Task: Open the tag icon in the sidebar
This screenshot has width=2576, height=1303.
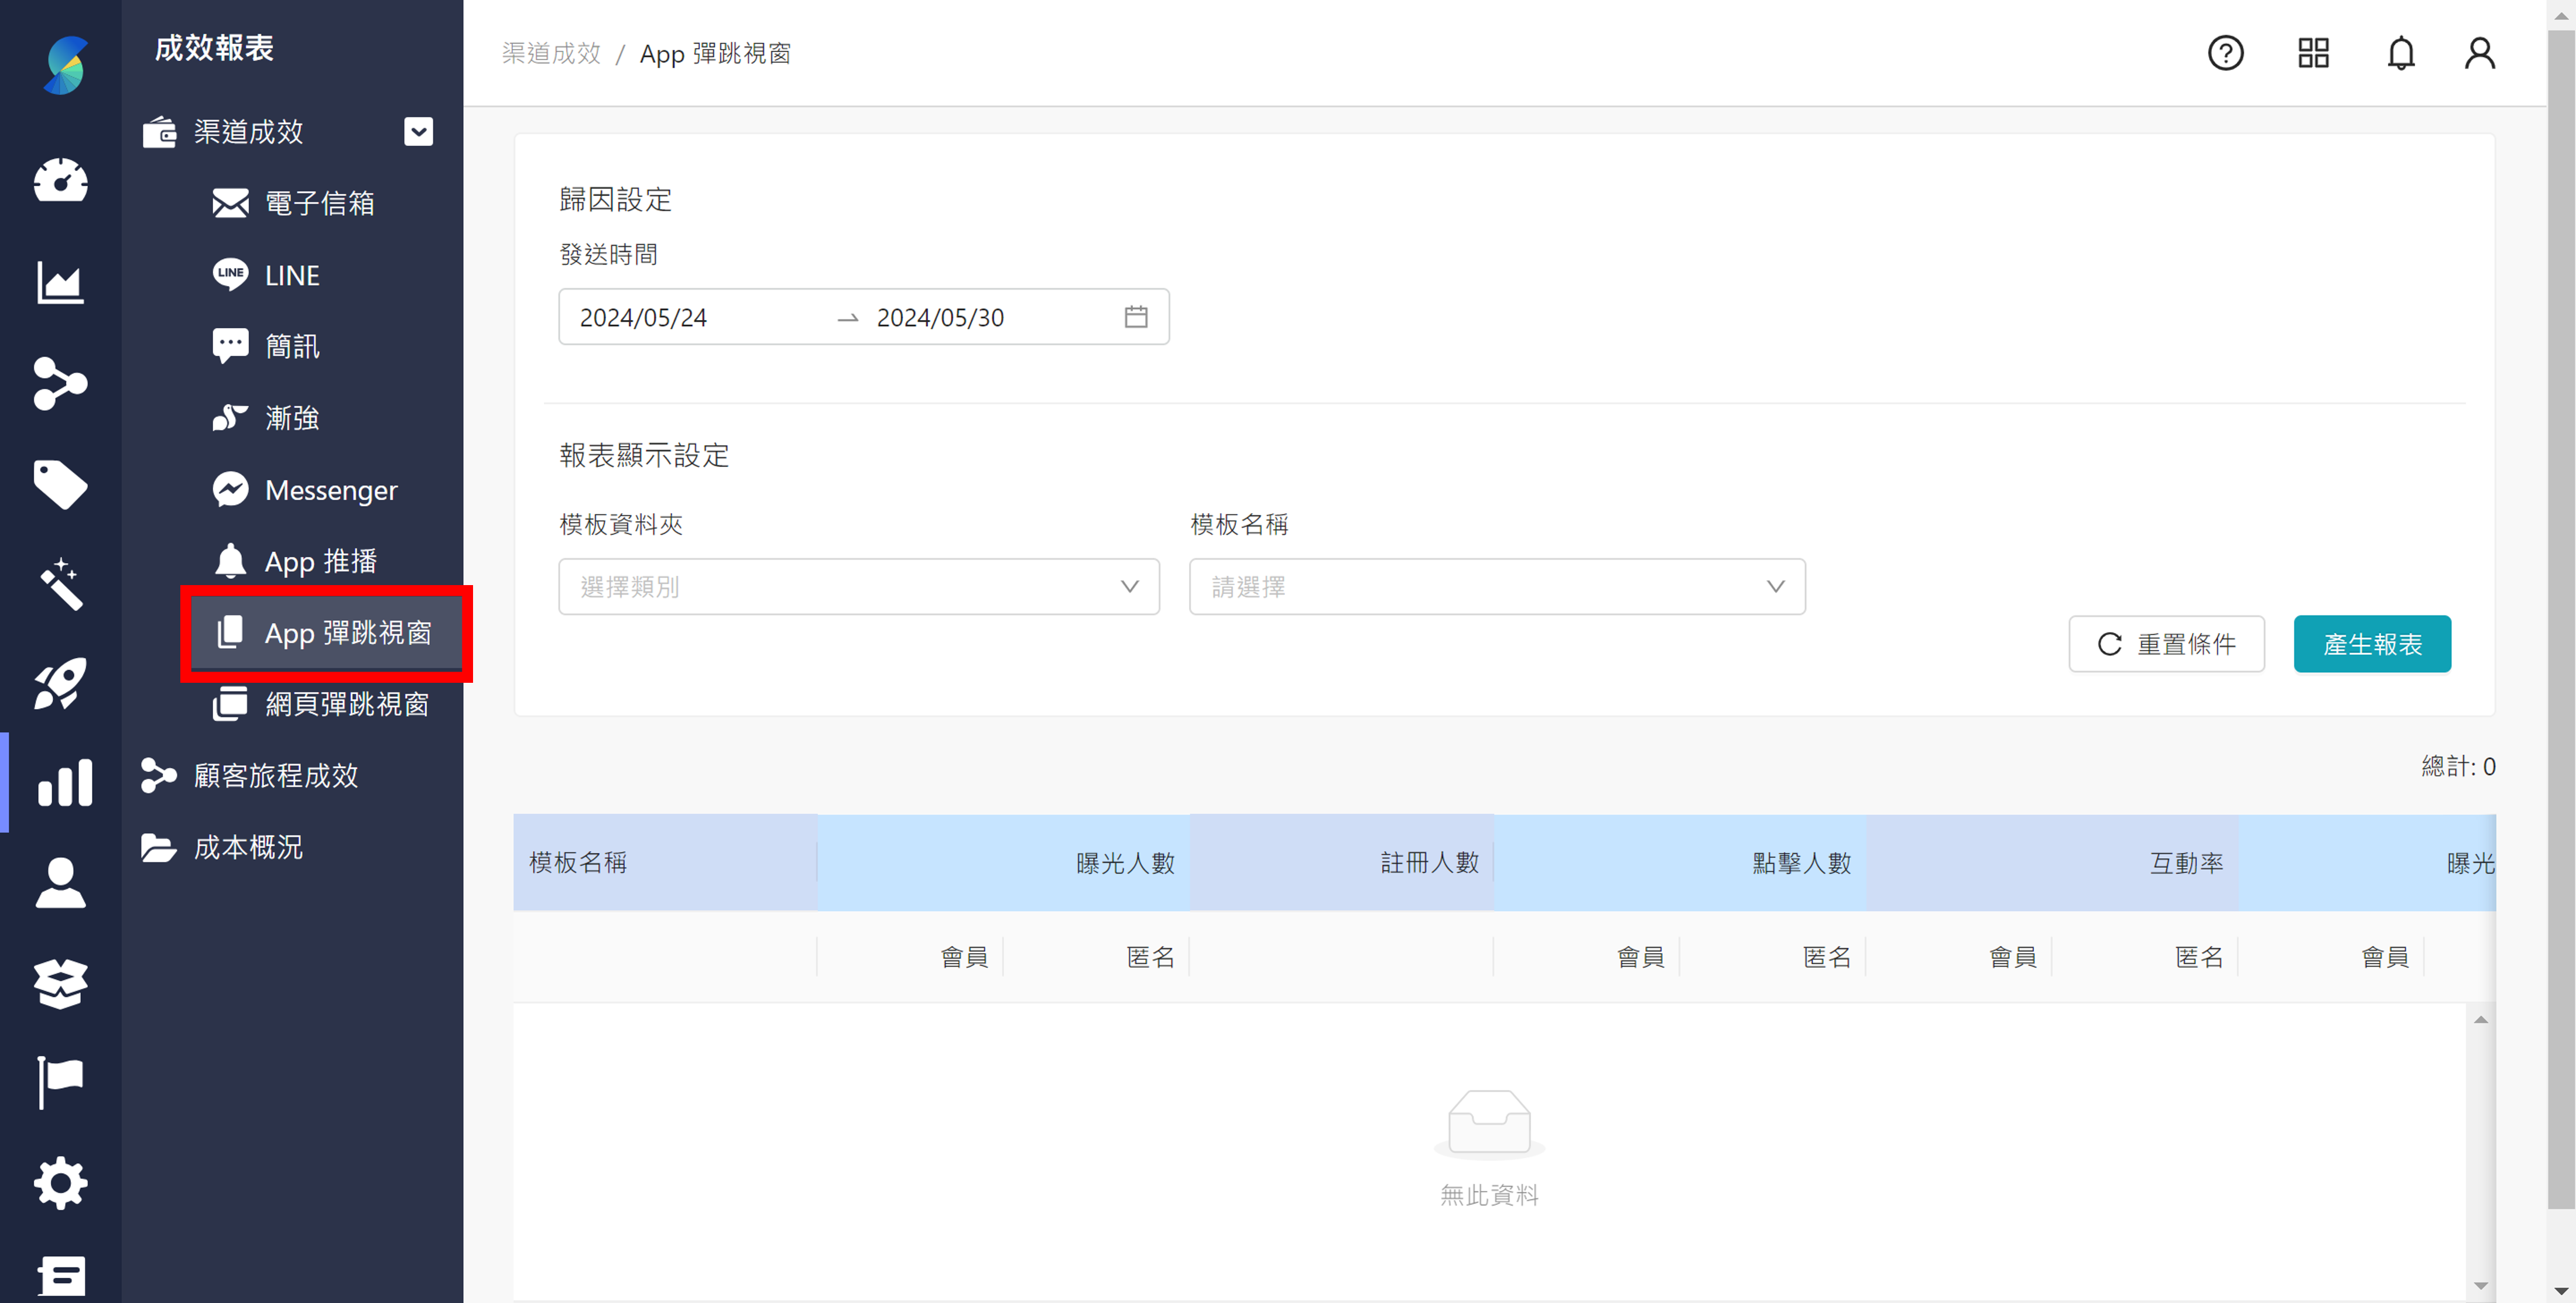Action: coord(60,484)
